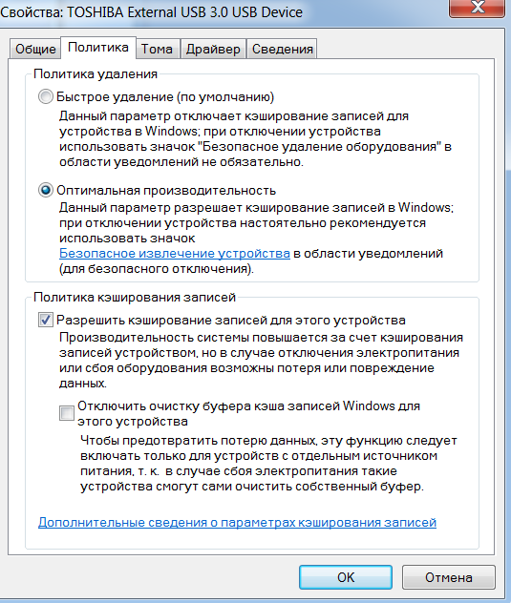Click the Отключить очистку буфера label text

click(248, 413)
